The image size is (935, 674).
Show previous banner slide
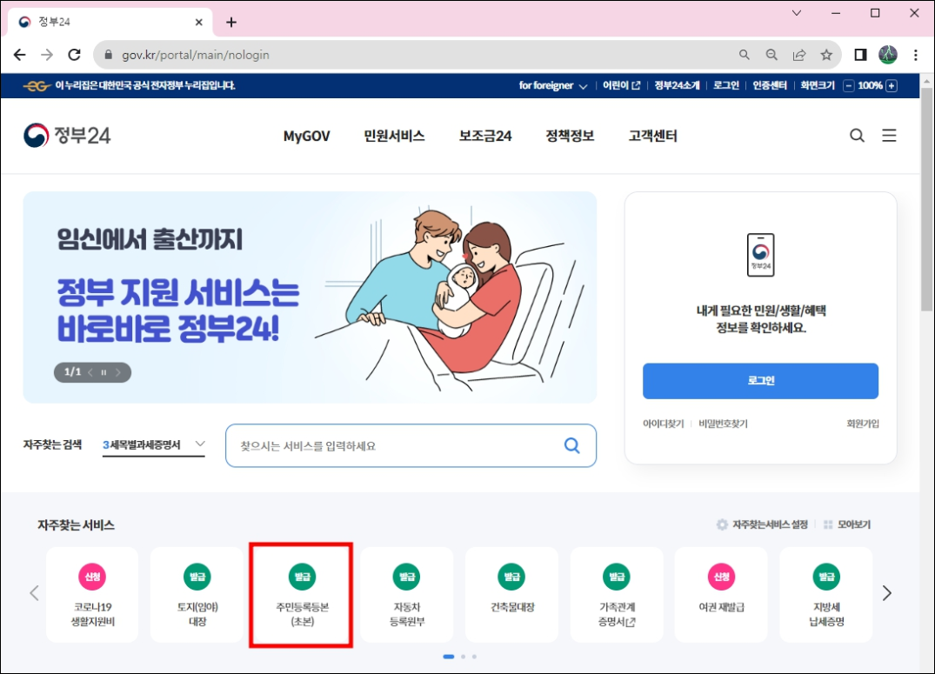[90, 372]
